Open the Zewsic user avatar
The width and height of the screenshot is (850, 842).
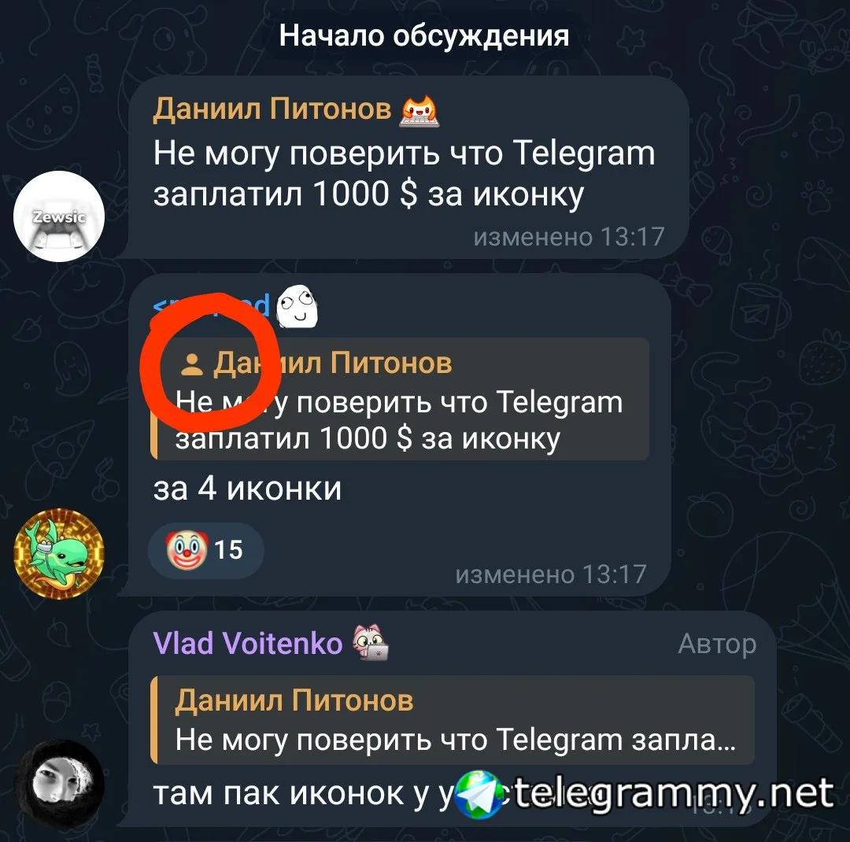(59, 216)
